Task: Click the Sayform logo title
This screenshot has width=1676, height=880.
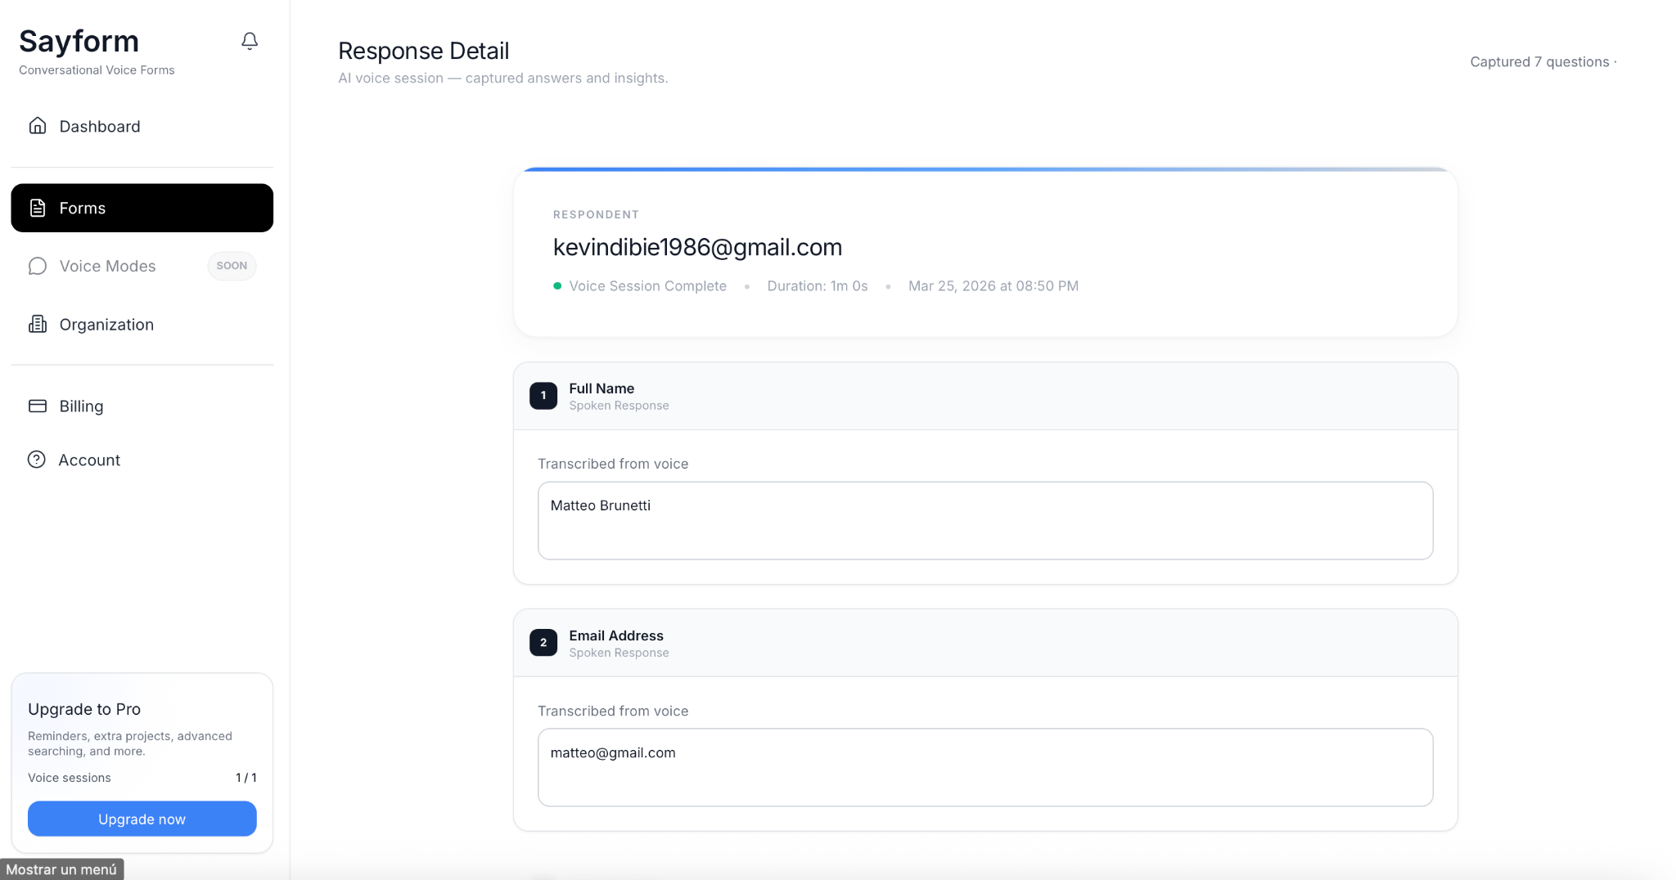Action: (79, 41)
